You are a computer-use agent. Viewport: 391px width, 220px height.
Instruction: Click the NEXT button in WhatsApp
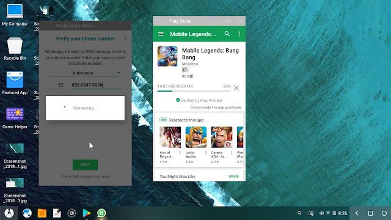pos(85,165)
